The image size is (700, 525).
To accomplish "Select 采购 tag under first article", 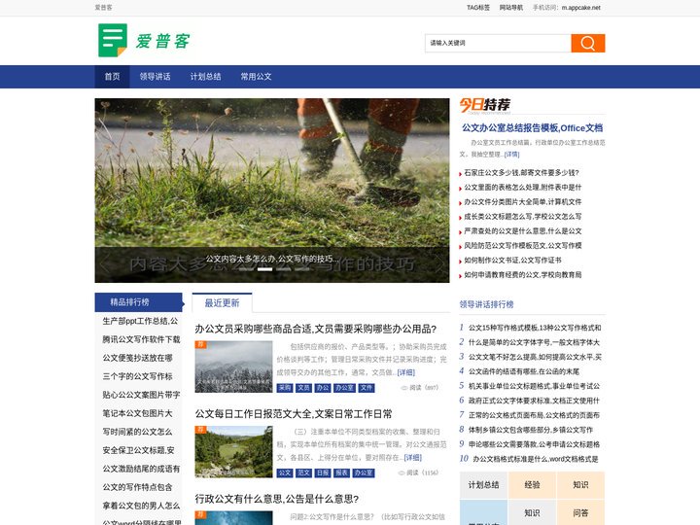I will click(284, 388).
